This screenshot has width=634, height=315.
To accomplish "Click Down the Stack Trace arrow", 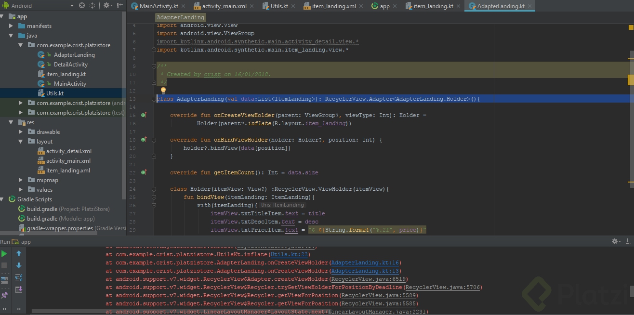I will coord(19,265).
